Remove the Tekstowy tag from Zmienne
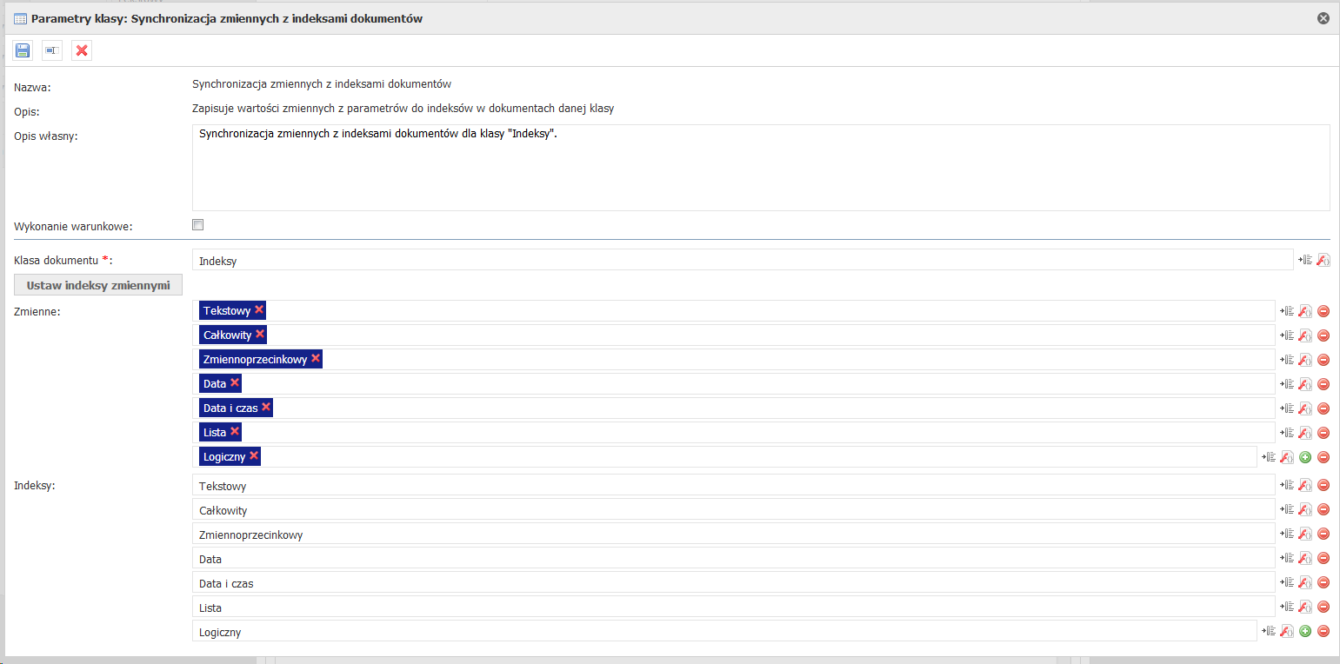1340x664 pixels. [x=259, y=310]
